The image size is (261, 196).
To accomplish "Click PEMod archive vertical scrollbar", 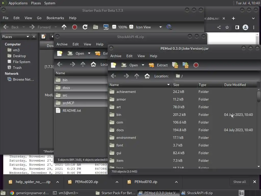I will click(259, 96).
